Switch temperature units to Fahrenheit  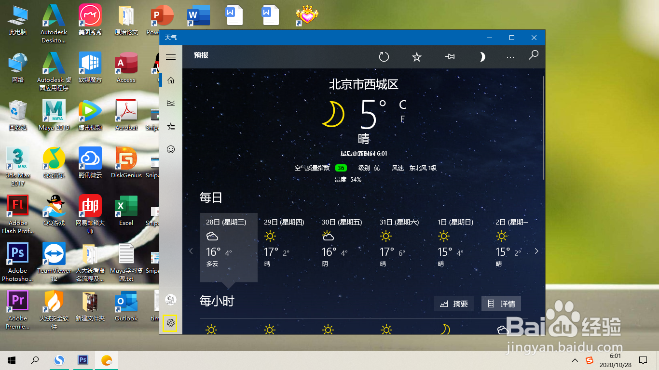(x=402, y=119)
